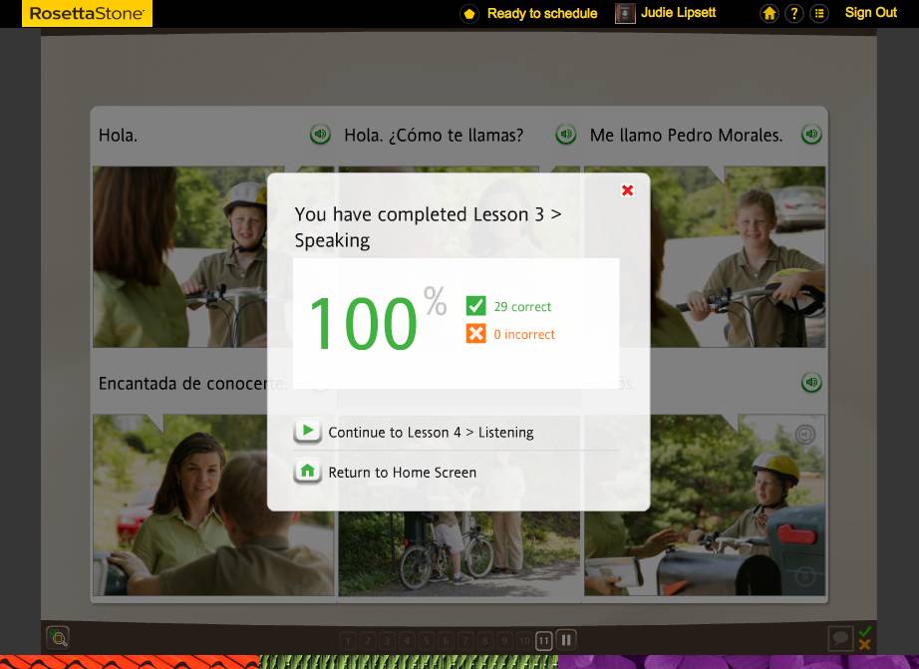Click the 29 correct green checkbox icon
This screenshot has height=669, width=919.
point(475,305)
